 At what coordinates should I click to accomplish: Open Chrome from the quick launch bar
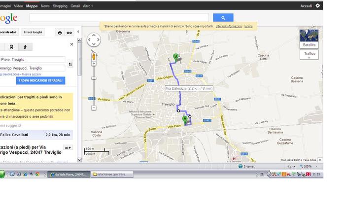point(37,174)
